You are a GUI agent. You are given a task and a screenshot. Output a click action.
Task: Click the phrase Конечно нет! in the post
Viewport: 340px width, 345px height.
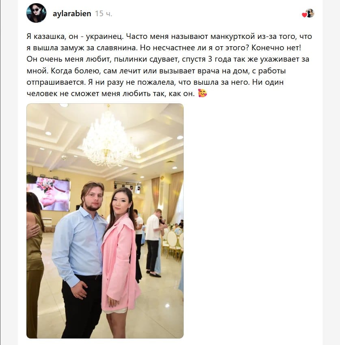pyautogui.click(x=276, y=48)
